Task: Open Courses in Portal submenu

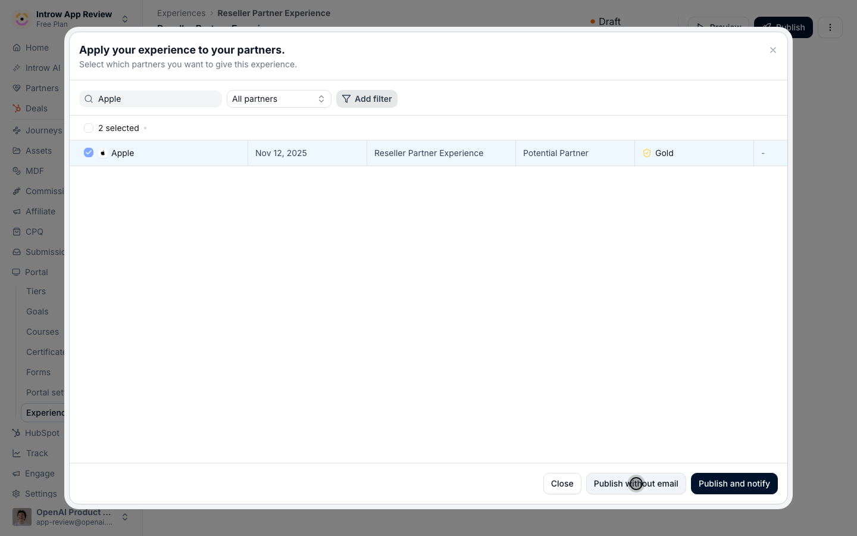Action: (42, 332)
